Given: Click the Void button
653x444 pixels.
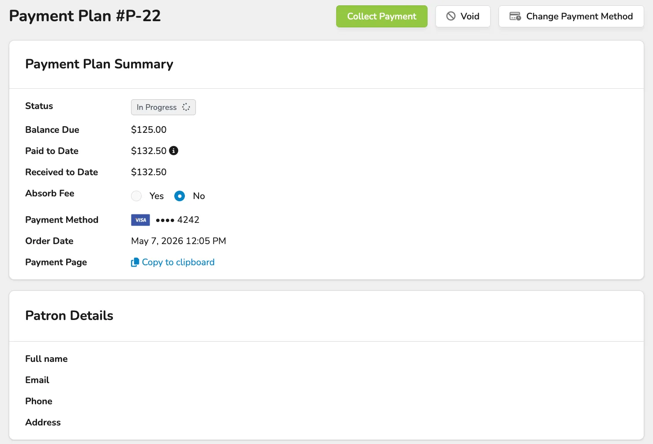Looking at the screenshot, I should click(x=463, y=16).
